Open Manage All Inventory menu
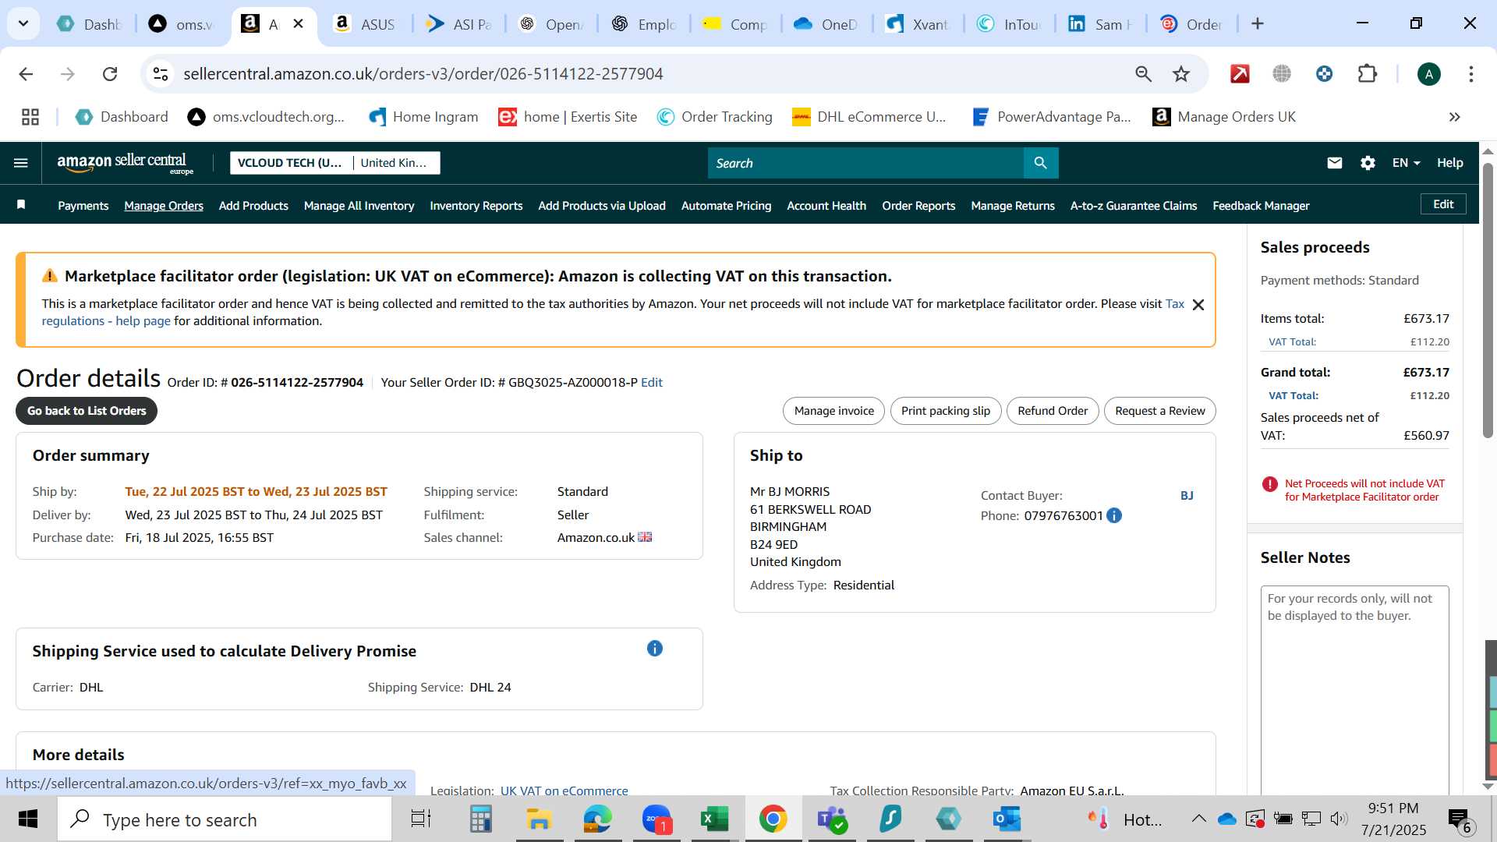The height and width of the screenshot is (842, 1497). 359,206
